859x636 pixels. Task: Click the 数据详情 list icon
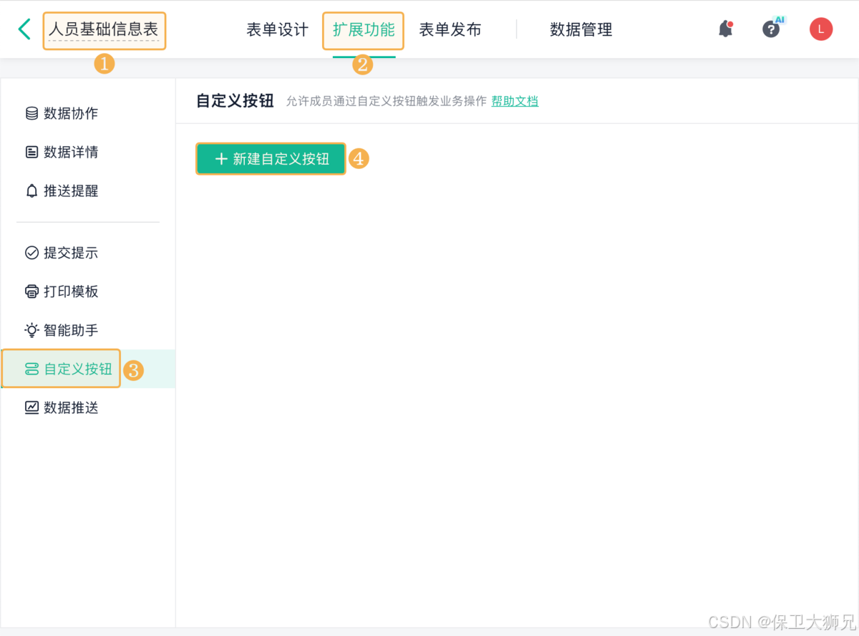pyautogui.click(x=31, y=152)
